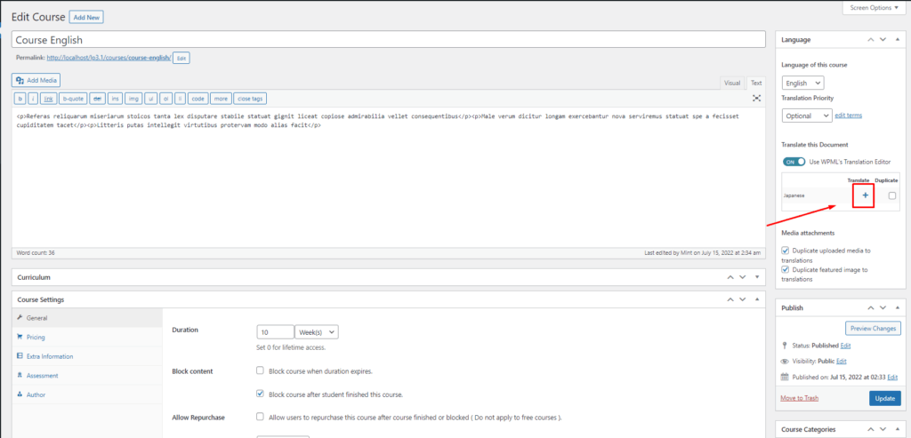Move the Language panel up
Image resolution: width=911 pixels, height=438 pixels.
[x=870, y=39]
